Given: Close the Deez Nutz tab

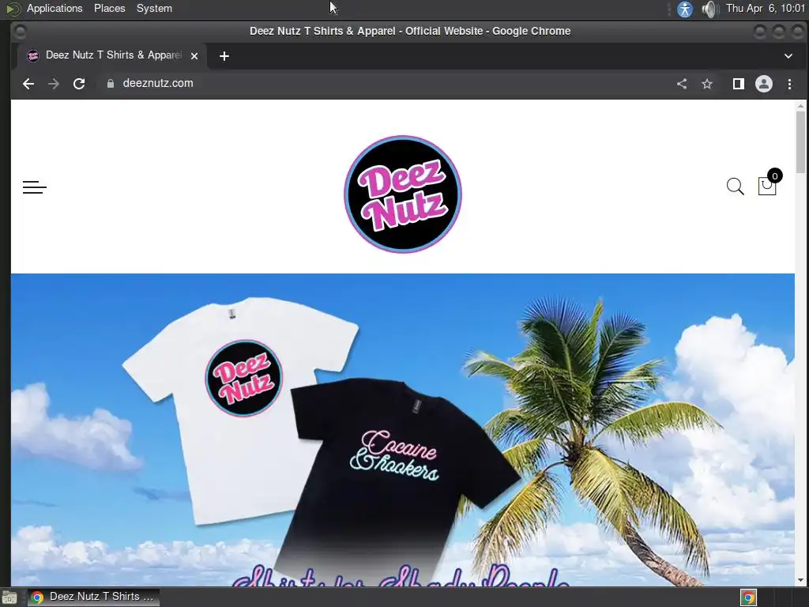Looking at the screenshot, I should point(194,56).
